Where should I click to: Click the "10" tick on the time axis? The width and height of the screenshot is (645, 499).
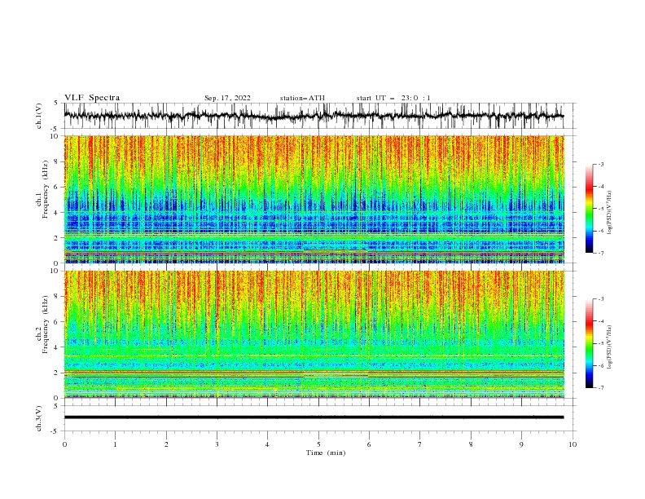tap(573, 444)
